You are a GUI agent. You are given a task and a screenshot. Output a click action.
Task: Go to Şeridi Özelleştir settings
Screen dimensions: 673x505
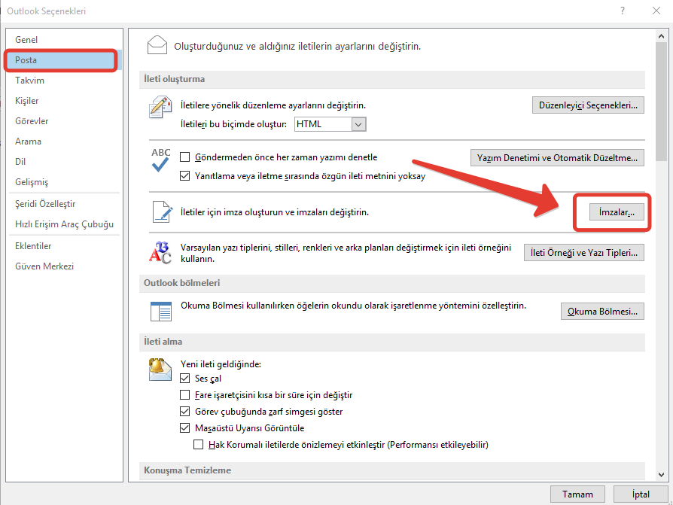45,204
